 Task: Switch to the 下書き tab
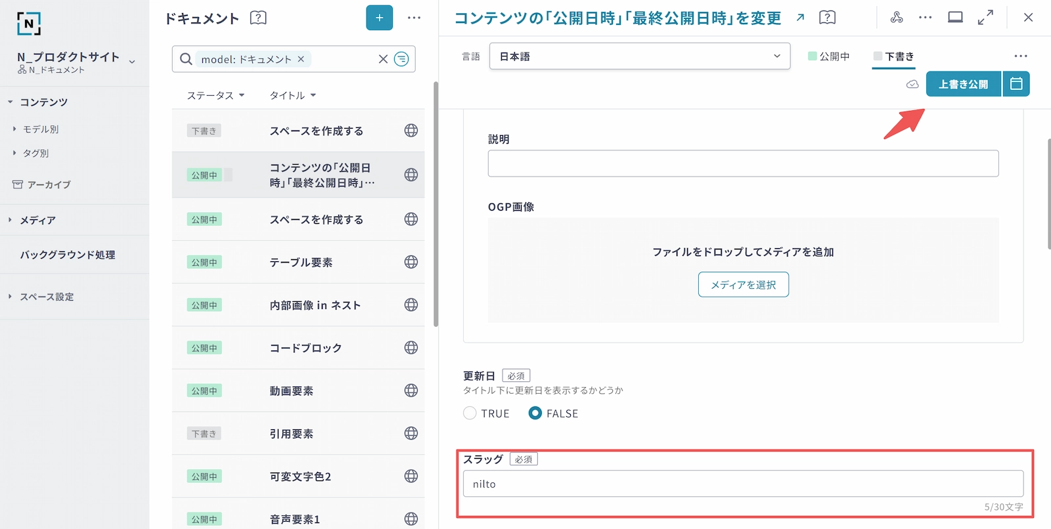coord(893,56)
